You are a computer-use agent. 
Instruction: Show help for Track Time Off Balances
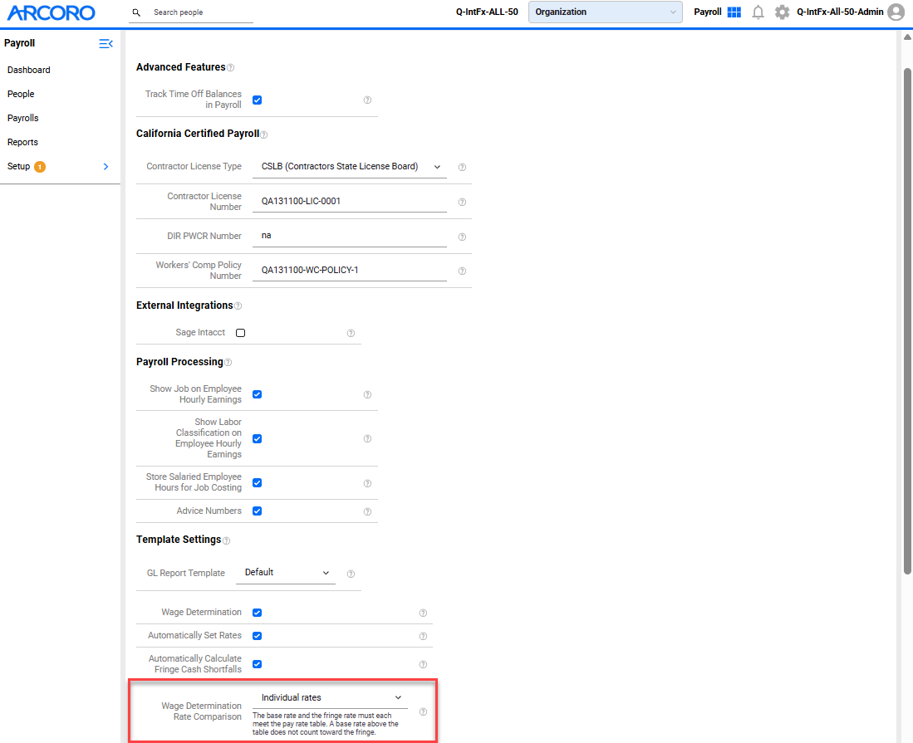(367, 100)
